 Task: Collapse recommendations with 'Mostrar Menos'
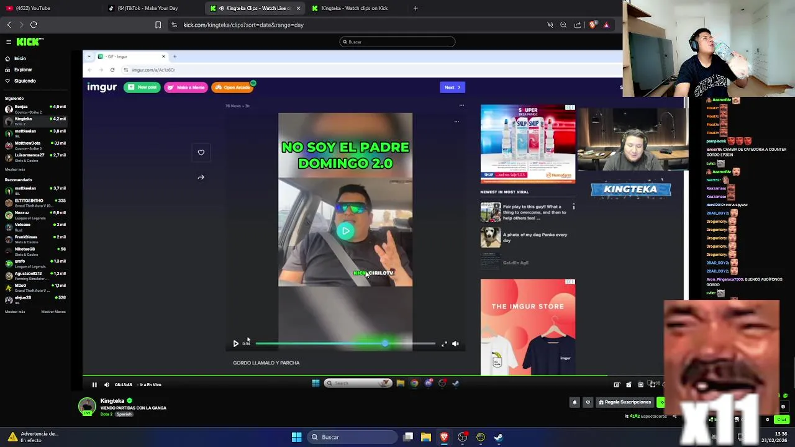tap(53, 312)
